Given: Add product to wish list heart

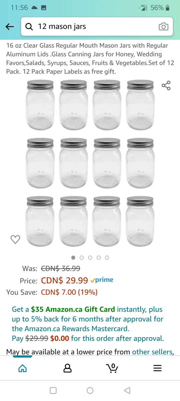Looking at the screenshot, I should click(15, 239).
